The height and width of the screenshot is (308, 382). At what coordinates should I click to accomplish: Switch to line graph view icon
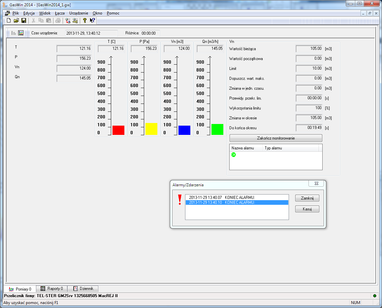pos(21,33)
